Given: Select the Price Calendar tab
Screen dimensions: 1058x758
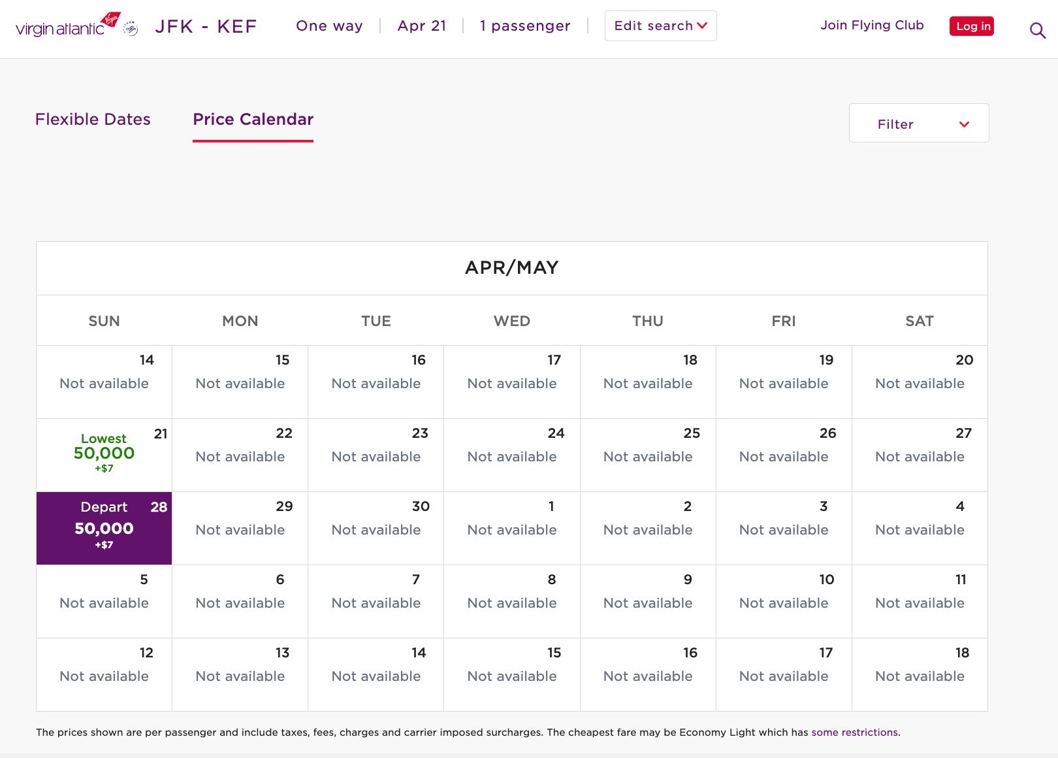Looking at the screenshot, I should [x=253, y=120].
